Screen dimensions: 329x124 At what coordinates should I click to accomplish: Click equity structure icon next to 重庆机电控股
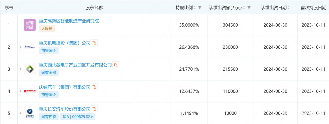point(95,43)
